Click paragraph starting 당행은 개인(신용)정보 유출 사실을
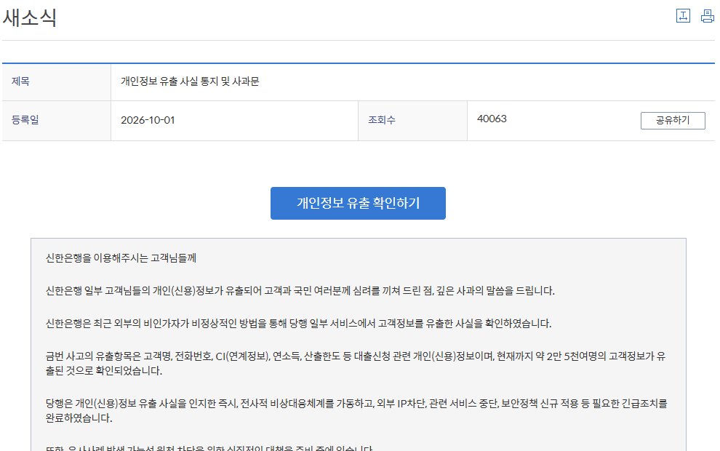 click(356, 410)
